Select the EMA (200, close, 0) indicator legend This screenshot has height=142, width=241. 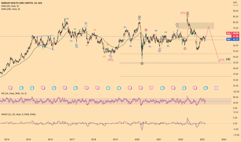[11, 9]
